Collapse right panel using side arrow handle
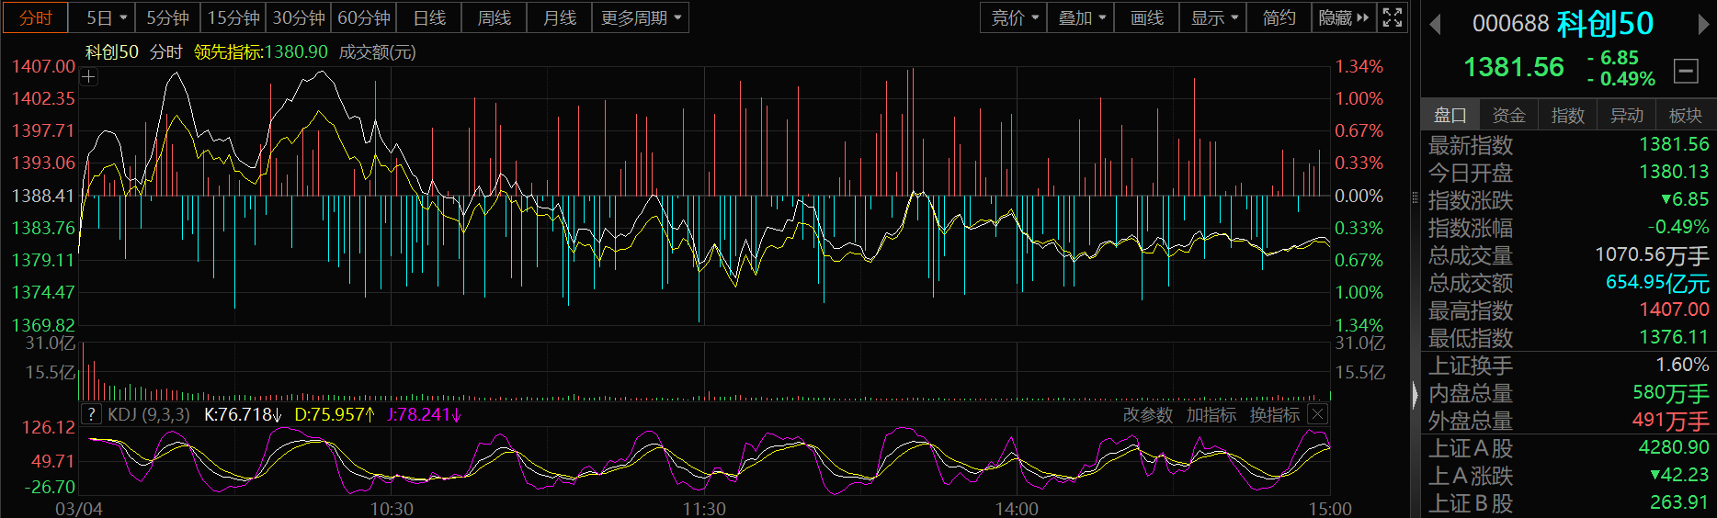 [x=1415, y=395]
